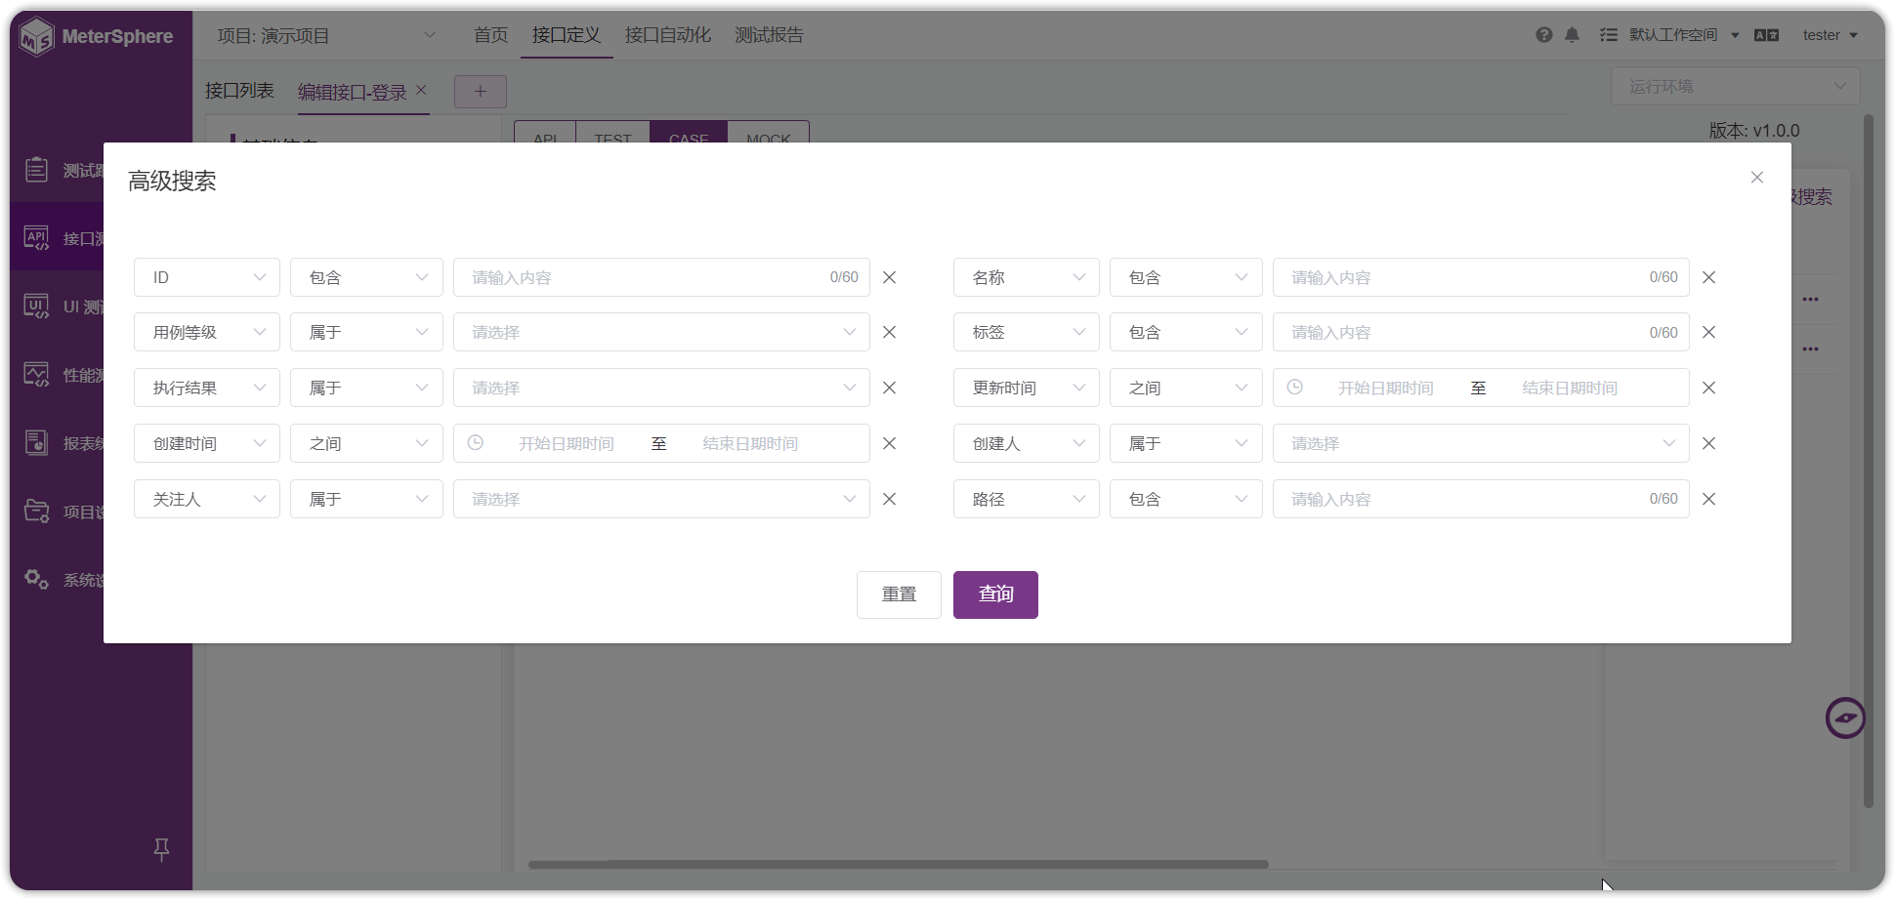
Task: Focus the 名称 请输入内容 input
Action: tap(1481, 277)
